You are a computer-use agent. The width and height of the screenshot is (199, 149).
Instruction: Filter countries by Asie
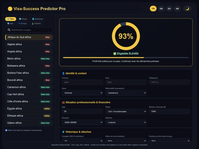[10, 24]
